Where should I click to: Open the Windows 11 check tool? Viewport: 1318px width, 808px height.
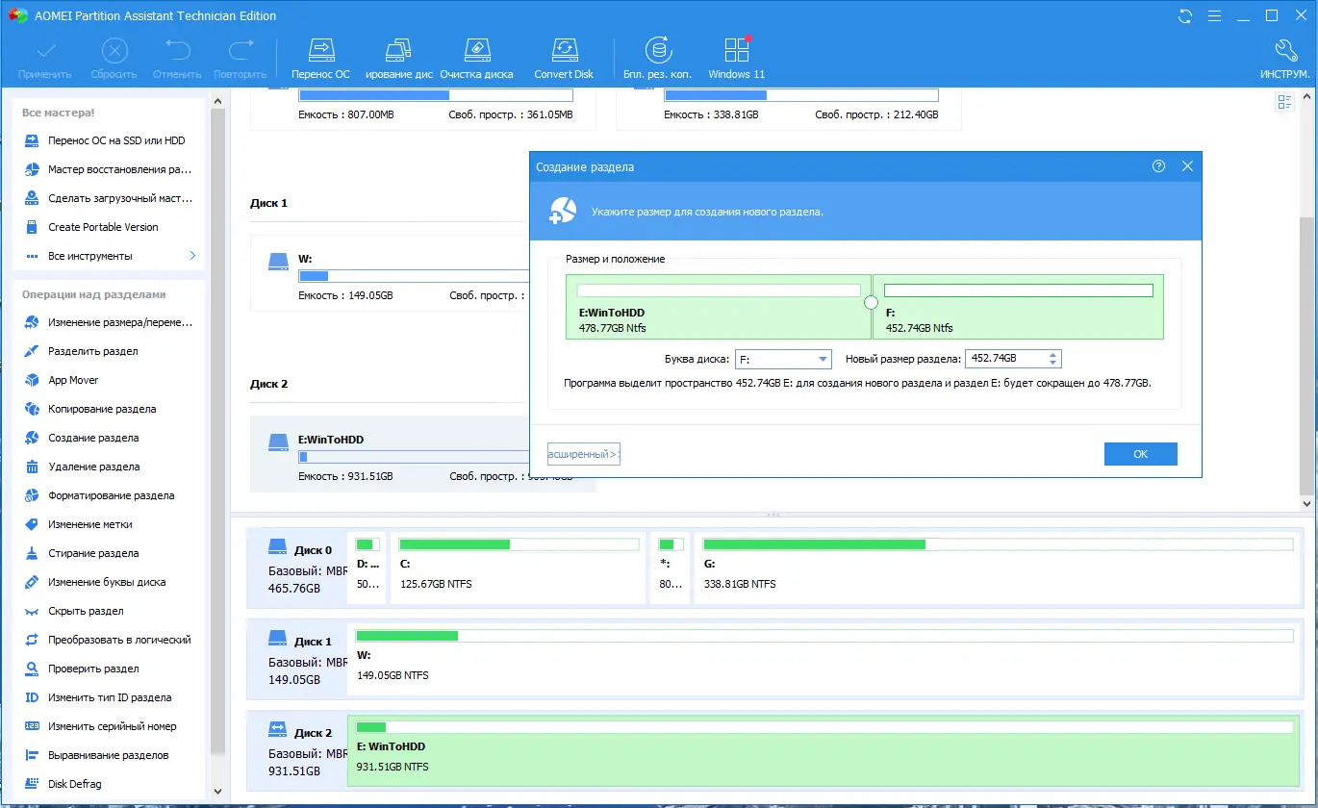(736, 60)
